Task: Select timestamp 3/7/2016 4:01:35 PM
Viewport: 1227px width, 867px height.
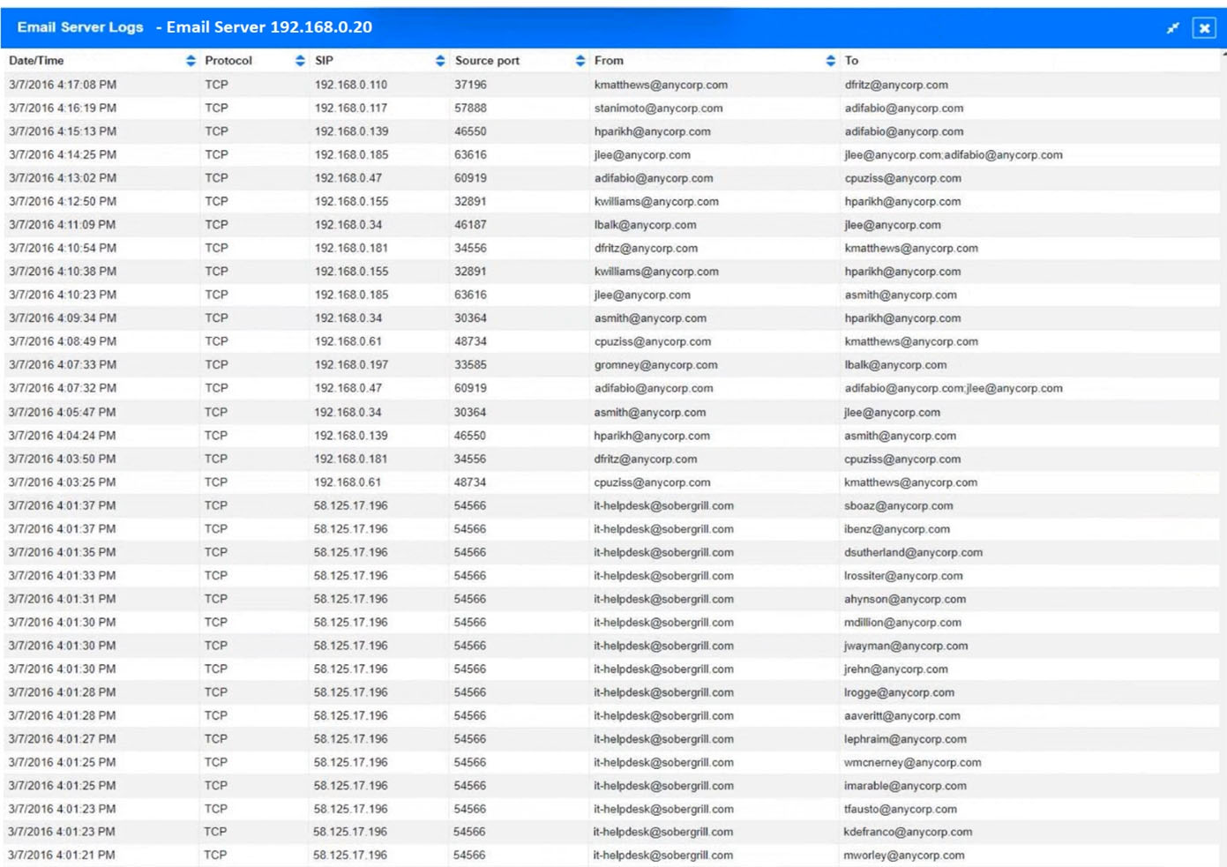Action: [x=62, y=553]
